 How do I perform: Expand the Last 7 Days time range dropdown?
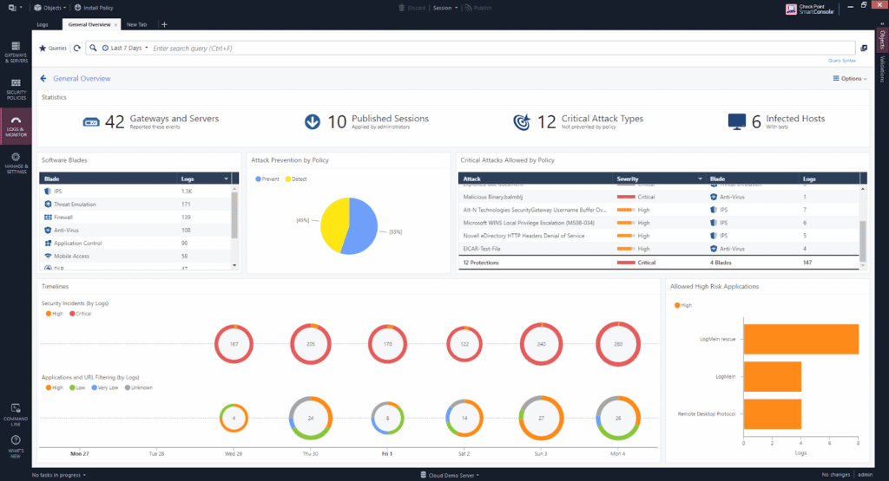[125, 49]
